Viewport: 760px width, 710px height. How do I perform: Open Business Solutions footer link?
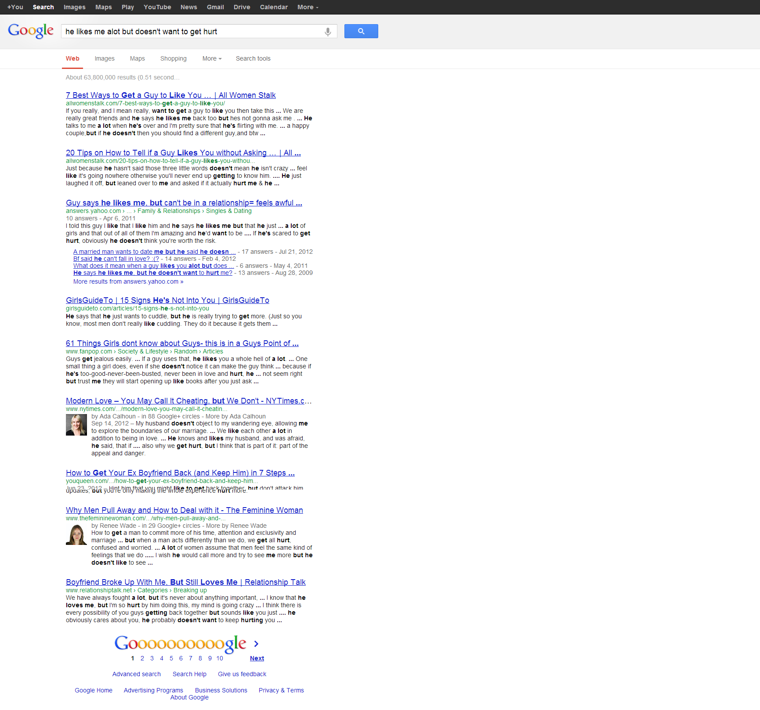coord(221,690)
